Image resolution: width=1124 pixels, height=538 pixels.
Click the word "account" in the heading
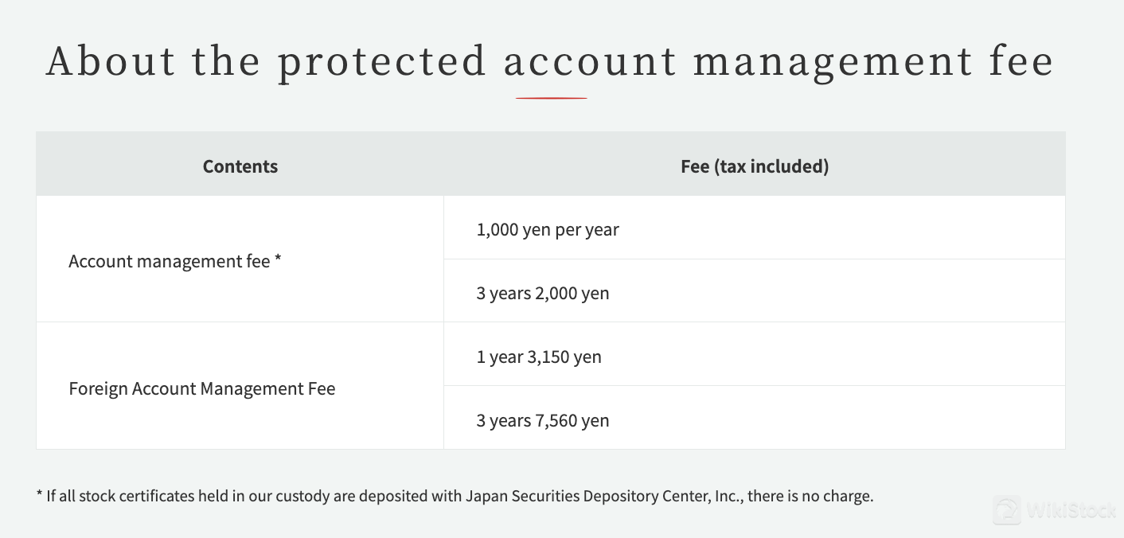click(x=590, y=64)
